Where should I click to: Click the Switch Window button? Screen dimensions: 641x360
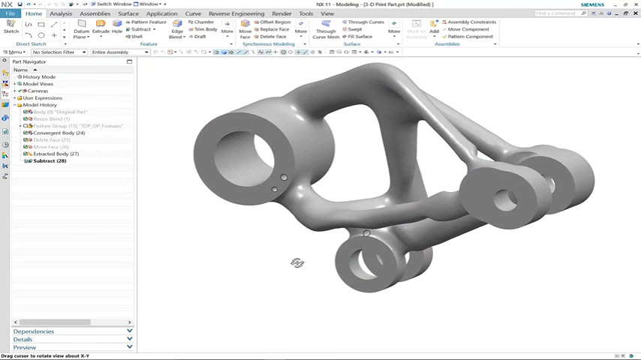(111, 4)
